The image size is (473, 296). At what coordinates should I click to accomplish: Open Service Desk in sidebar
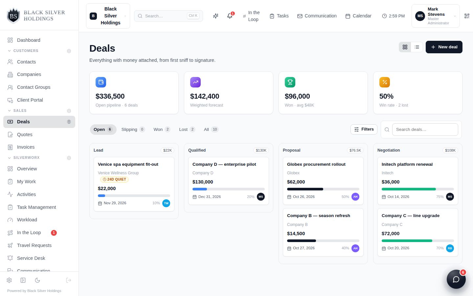tap(39, 258)
